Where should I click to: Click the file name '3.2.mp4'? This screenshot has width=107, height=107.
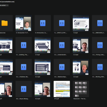(37, 77)
